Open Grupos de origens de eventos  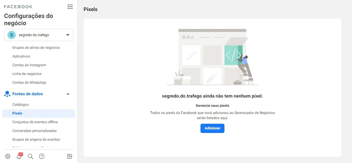(36, 139)
